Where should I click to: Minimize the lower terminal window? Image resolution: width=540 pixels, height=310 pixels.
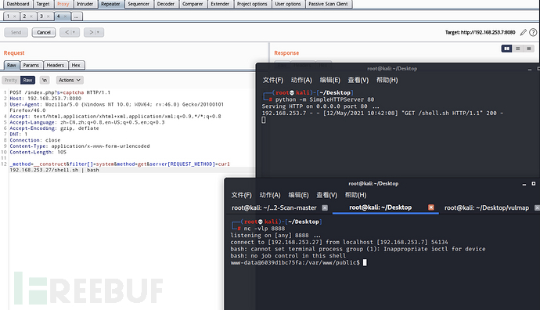click(524, 184)
